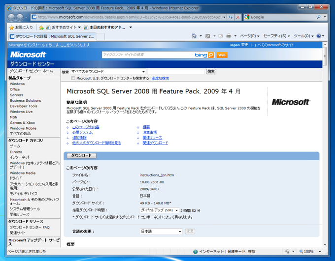
Task: Open the RSS feeds icon
Action: [208, 36]
